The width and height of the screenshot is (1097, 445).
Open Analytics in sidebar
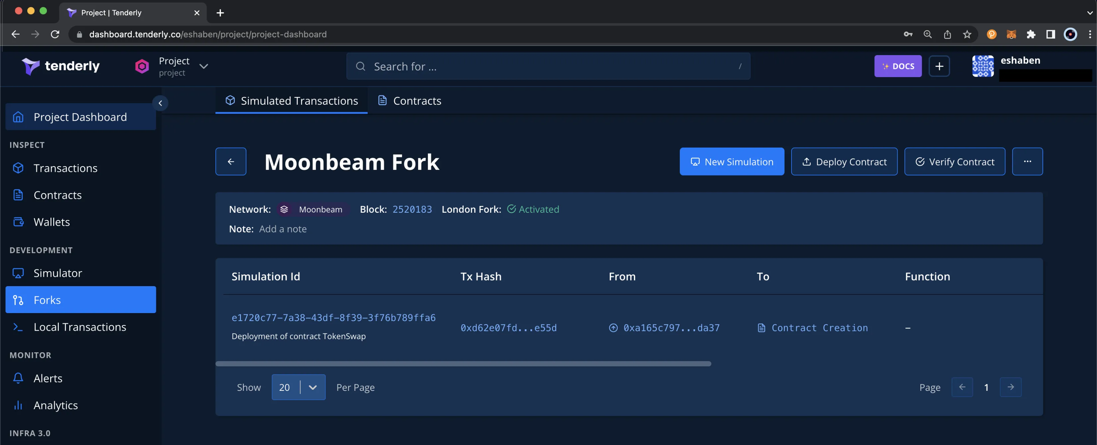(80, 405)
